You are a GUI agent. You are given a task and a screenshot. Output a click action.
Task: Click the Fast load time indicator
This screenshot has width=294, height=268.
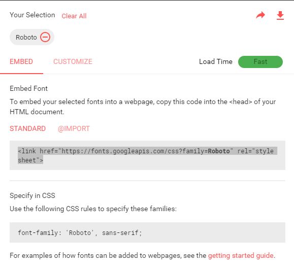tap(260, 61)
